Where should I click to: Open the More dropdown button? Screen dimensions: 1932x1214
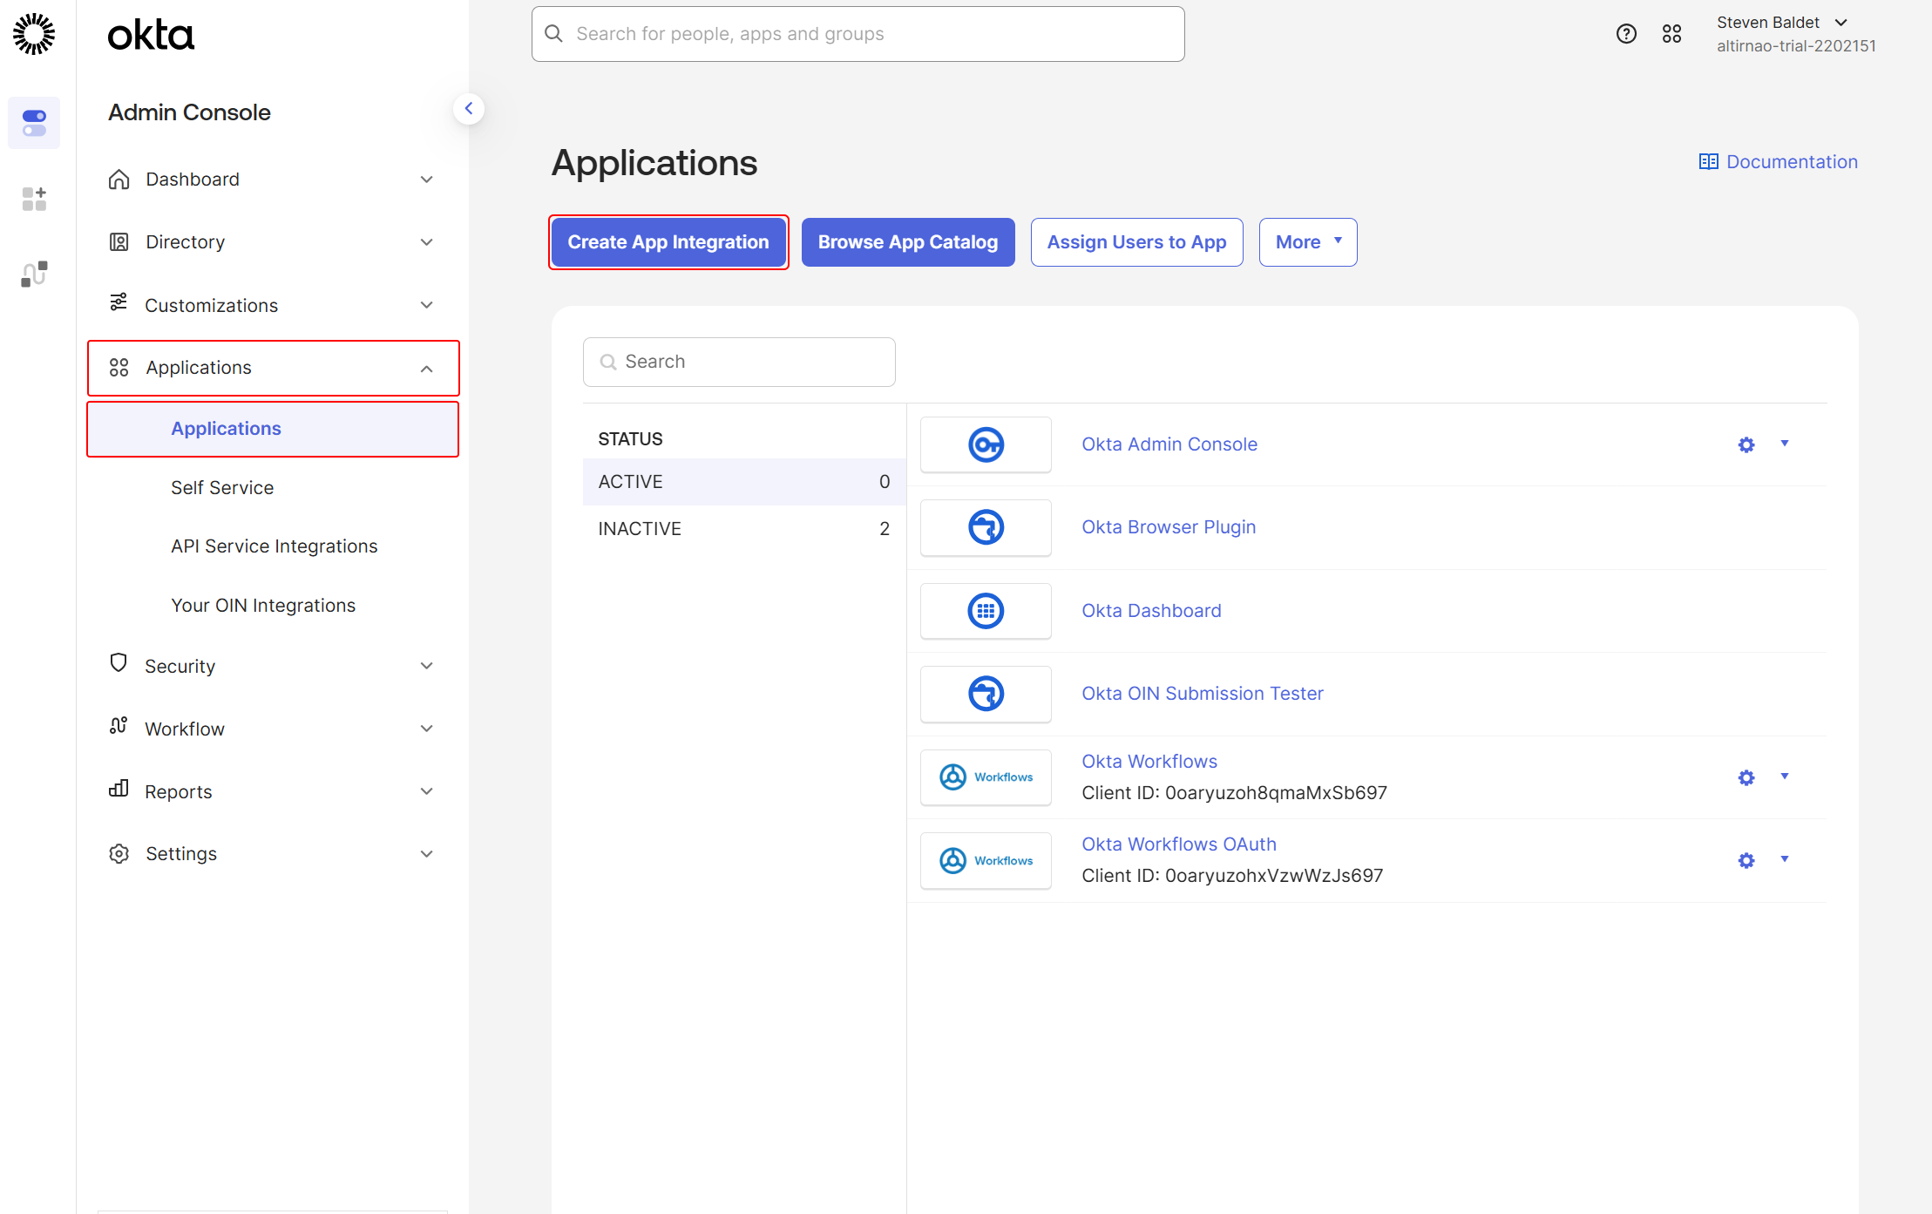tap(1308, 242)
